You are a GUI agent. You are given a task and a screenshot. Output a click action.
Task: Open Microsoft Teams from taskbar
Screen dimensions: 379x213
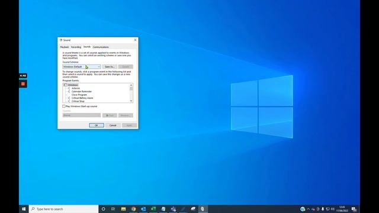click(173, 209)
